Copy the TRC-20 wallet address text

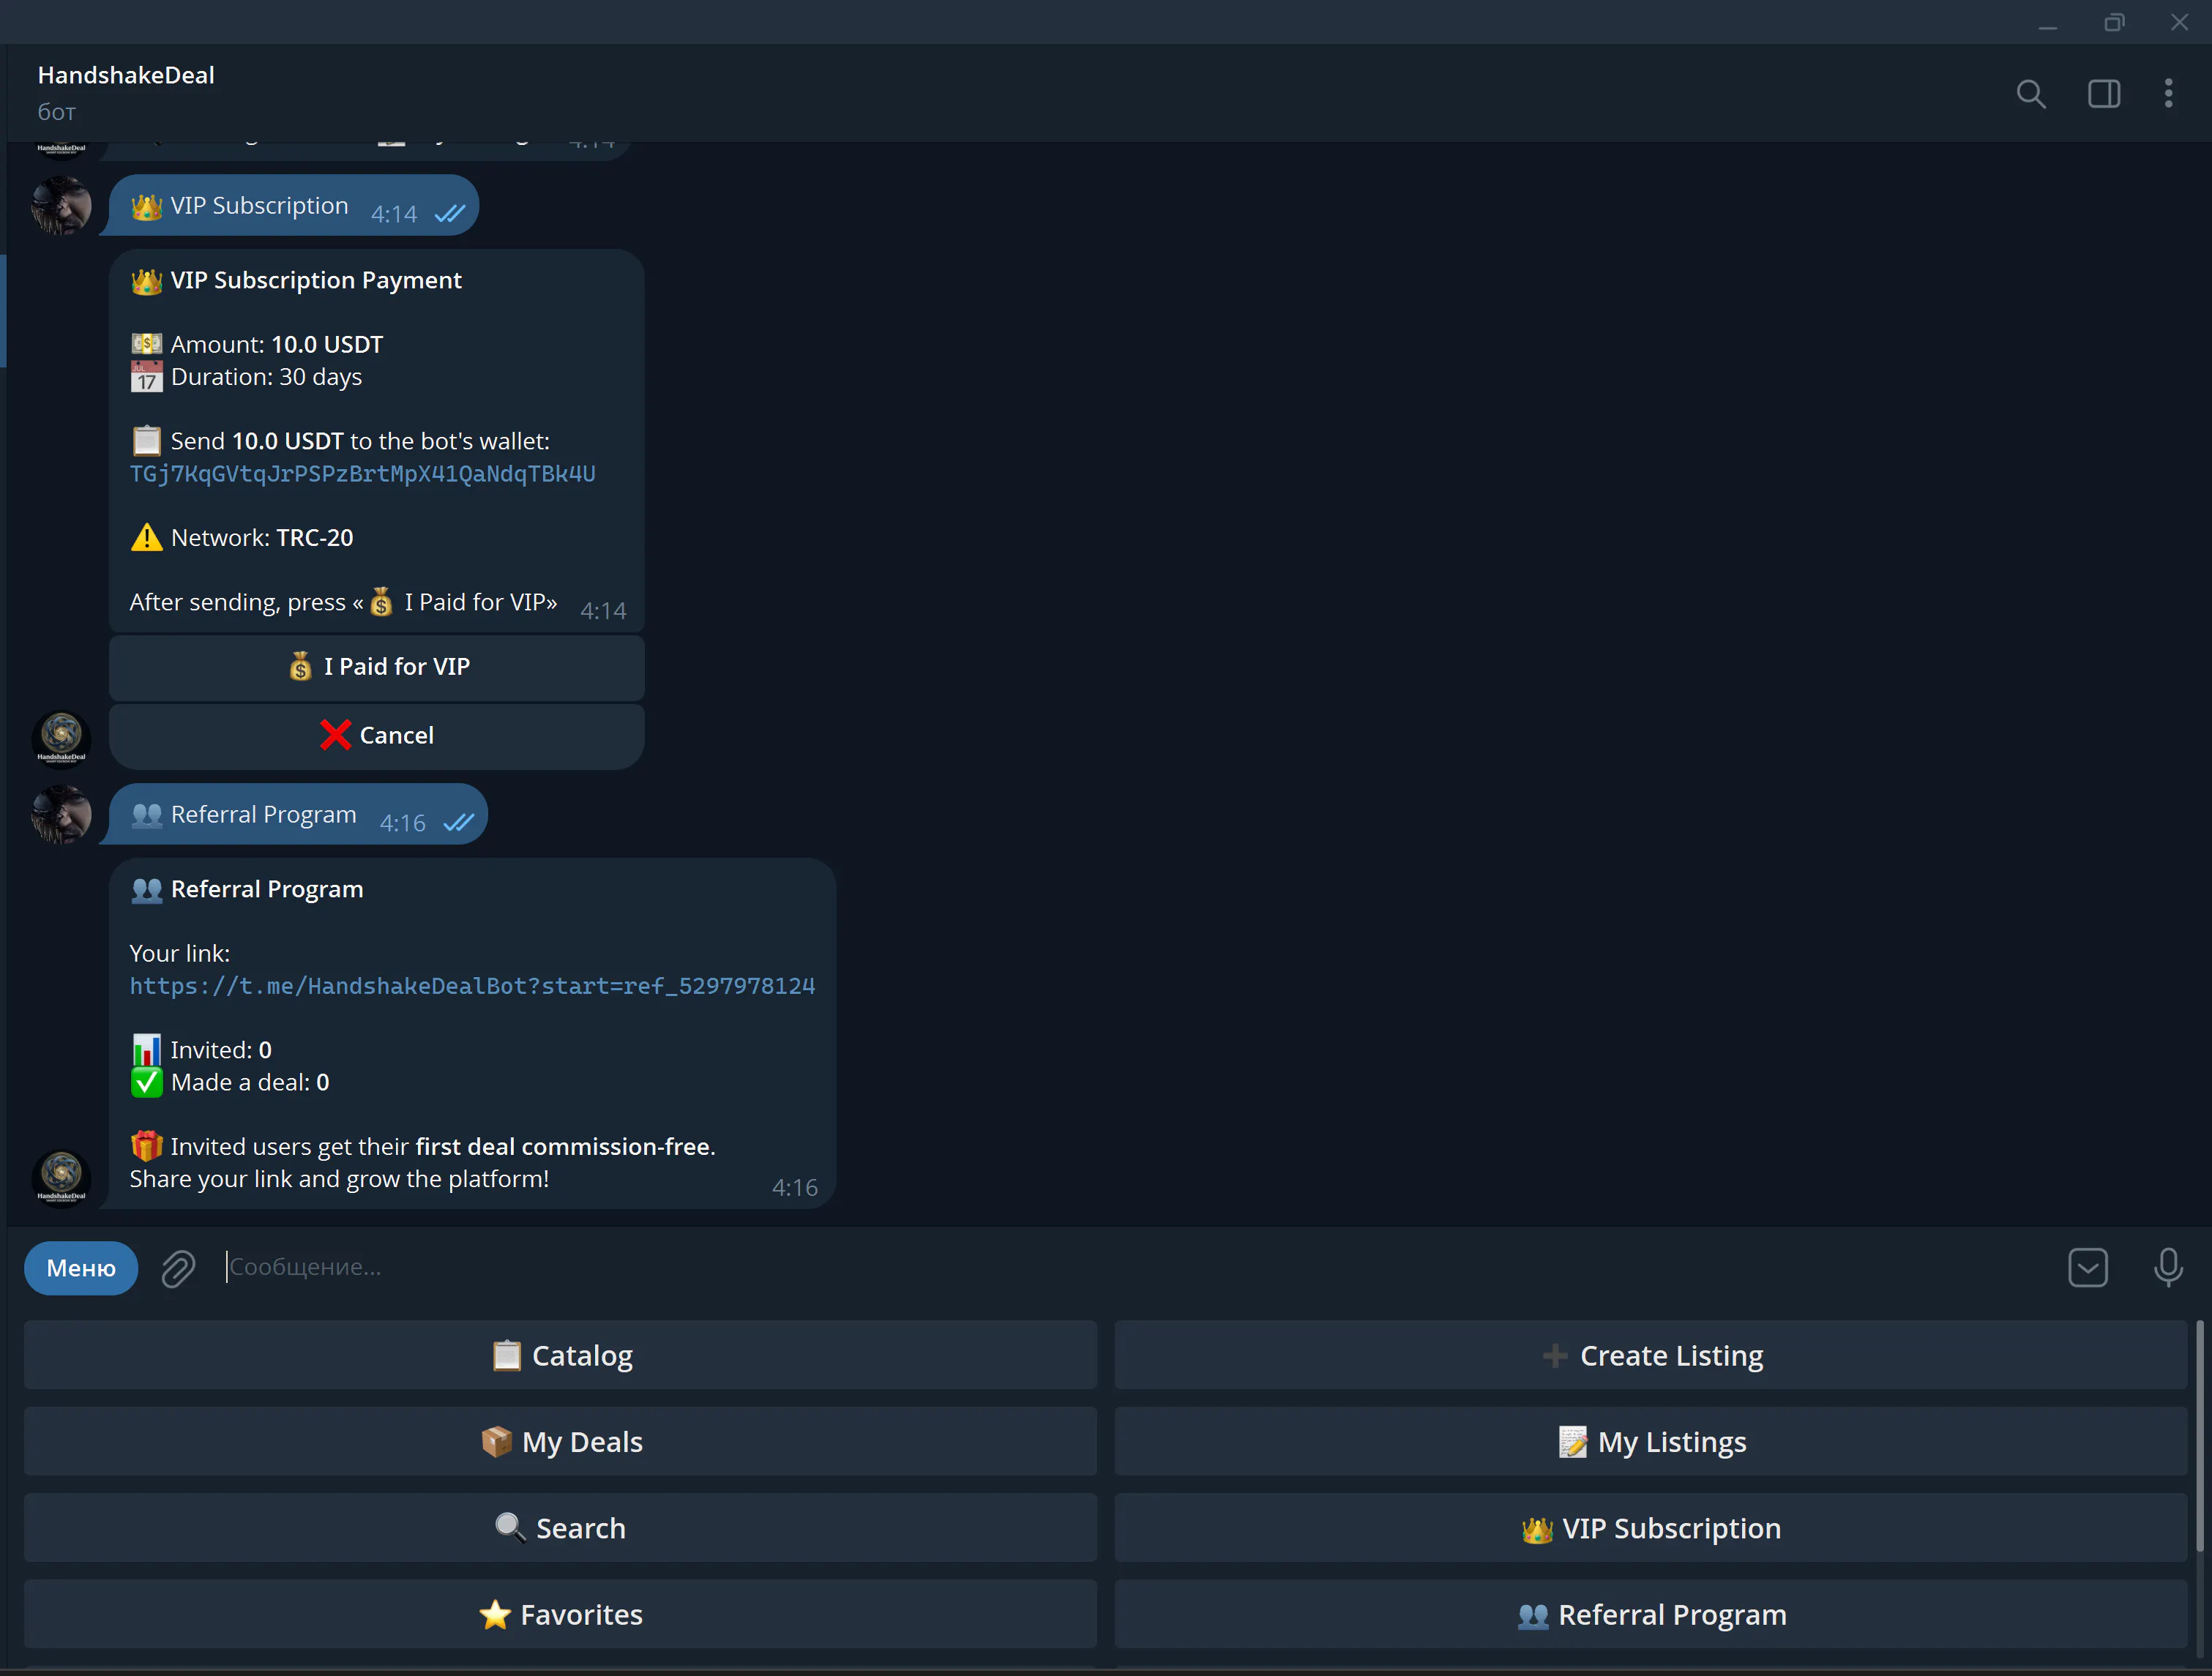pyautogui.click(x=362, y=473)
